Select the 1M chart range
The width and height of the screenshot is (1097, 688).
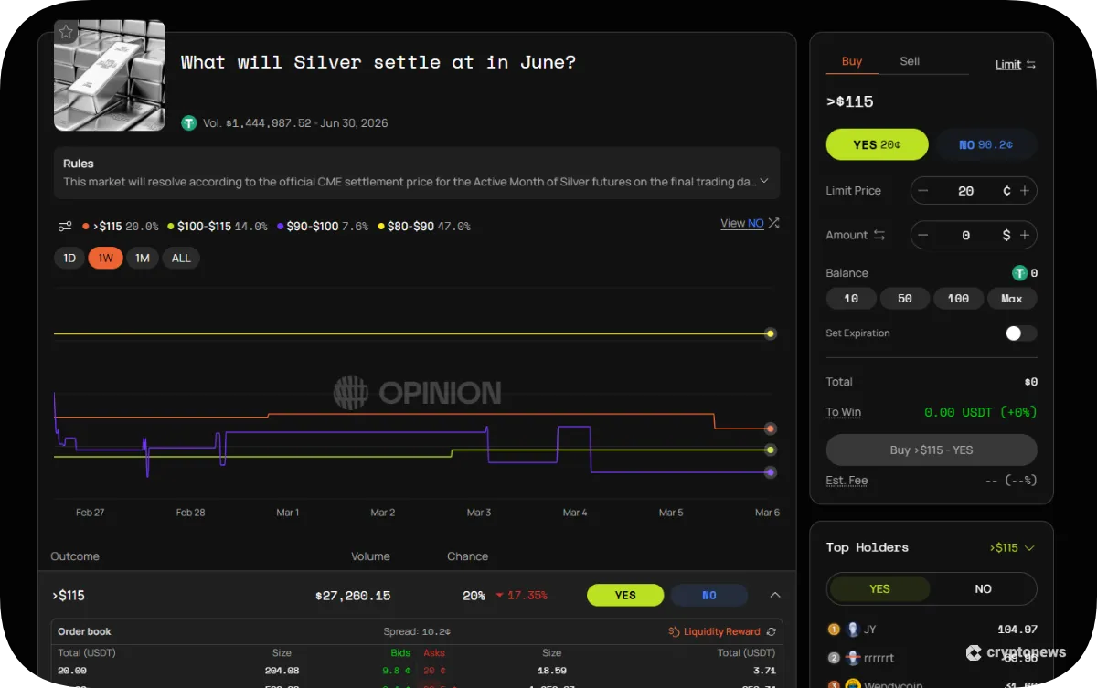pos(143,258)
